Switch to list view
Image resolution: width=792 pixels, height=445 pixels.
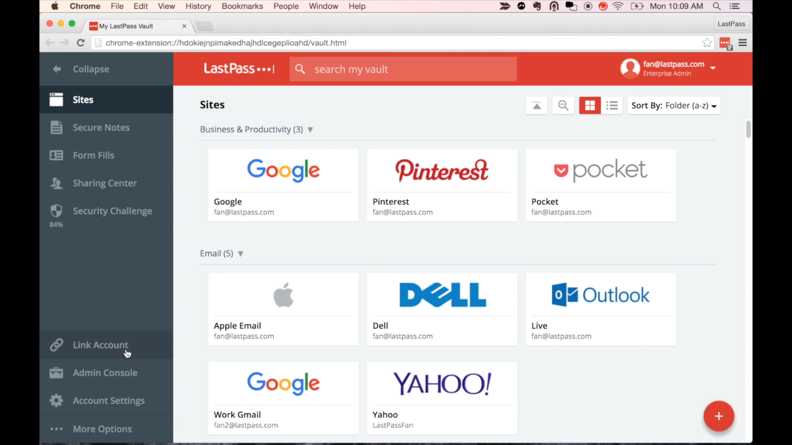(612, 105)
